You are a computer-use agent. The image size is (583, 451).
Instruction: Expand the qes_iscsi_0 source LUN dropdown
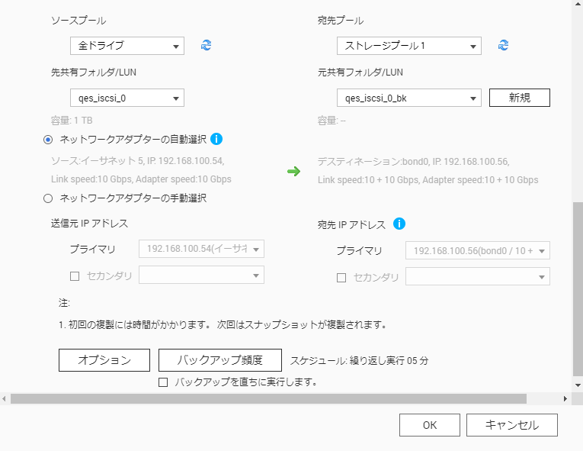(127, 98)
